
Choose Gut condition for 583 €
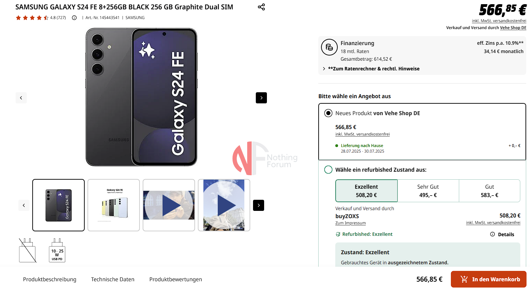pyautogui.click(x=489, y=191)
